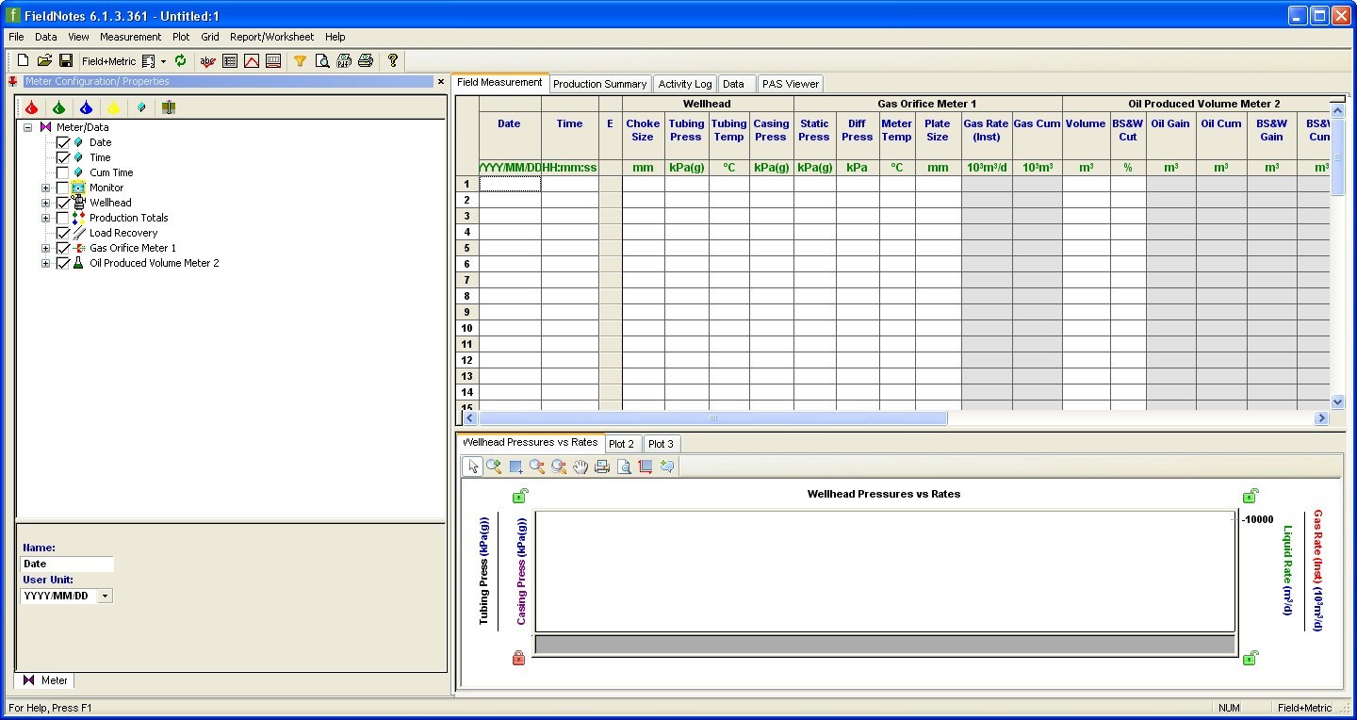Uncheck Oil Produced Volume Meter 2 checkbox
This screenshot has height=720, width=1357.
pyautogui.click(x=63, y=263)
